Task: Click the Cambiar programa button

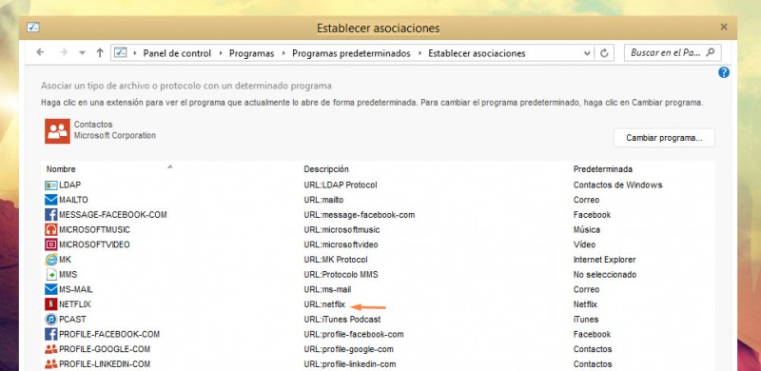Action: tap(664, 137)
